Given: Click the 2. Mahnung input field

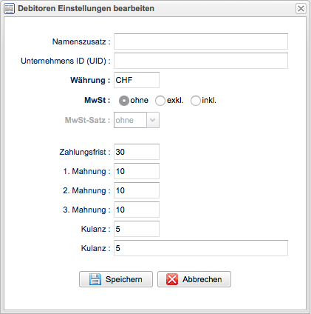Looking at the screenshot, I should point(137,190).
